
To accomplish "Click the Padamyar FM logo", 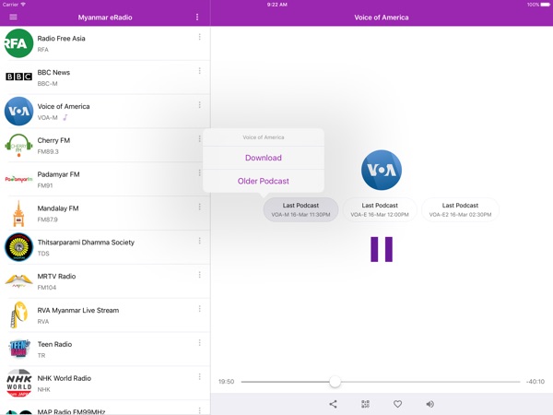I will (x=18, y=179).
